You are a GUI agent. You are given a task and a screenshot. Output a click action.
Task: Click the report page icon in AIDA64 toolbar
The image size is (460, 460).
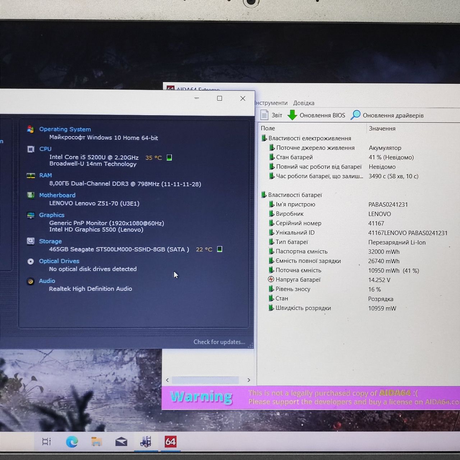pyautogui.click(x=264, y=115)
